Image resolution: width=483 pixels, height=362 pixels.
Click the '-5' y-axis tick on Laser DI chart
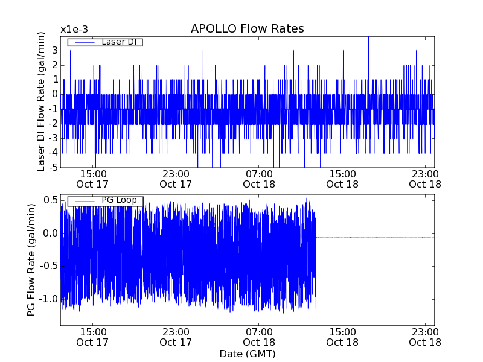pos(53,168)
